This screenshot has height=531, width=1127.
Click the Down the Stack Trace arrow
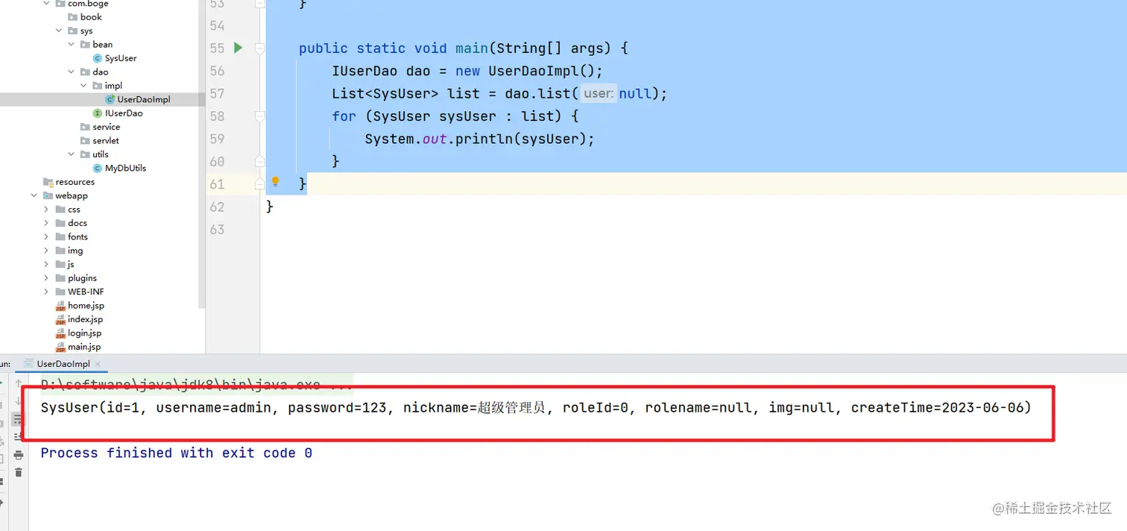click(19, 402)
